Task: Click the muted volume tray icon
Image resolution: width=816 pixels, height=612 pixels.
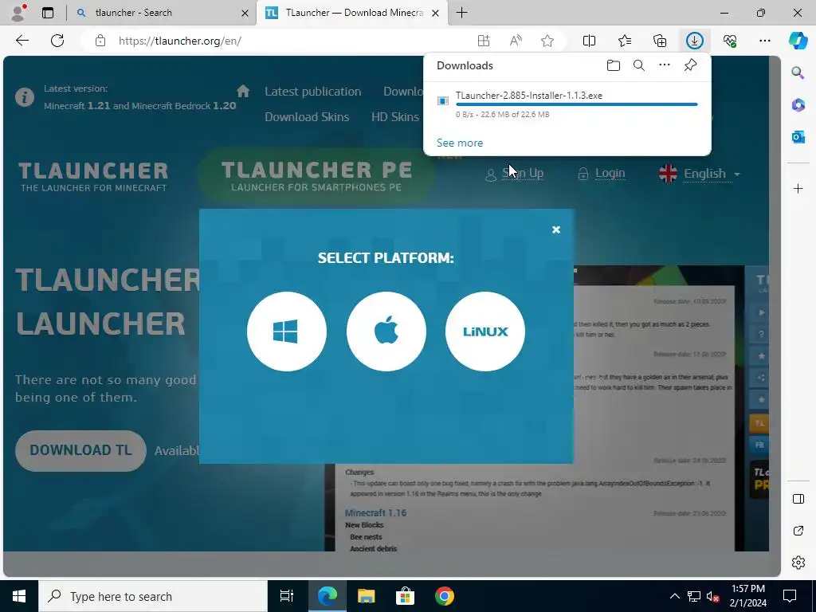Action: click(712, 596)
